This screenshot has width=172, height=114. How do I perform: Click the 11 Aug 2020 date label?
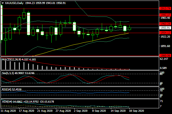pos(9,111)
